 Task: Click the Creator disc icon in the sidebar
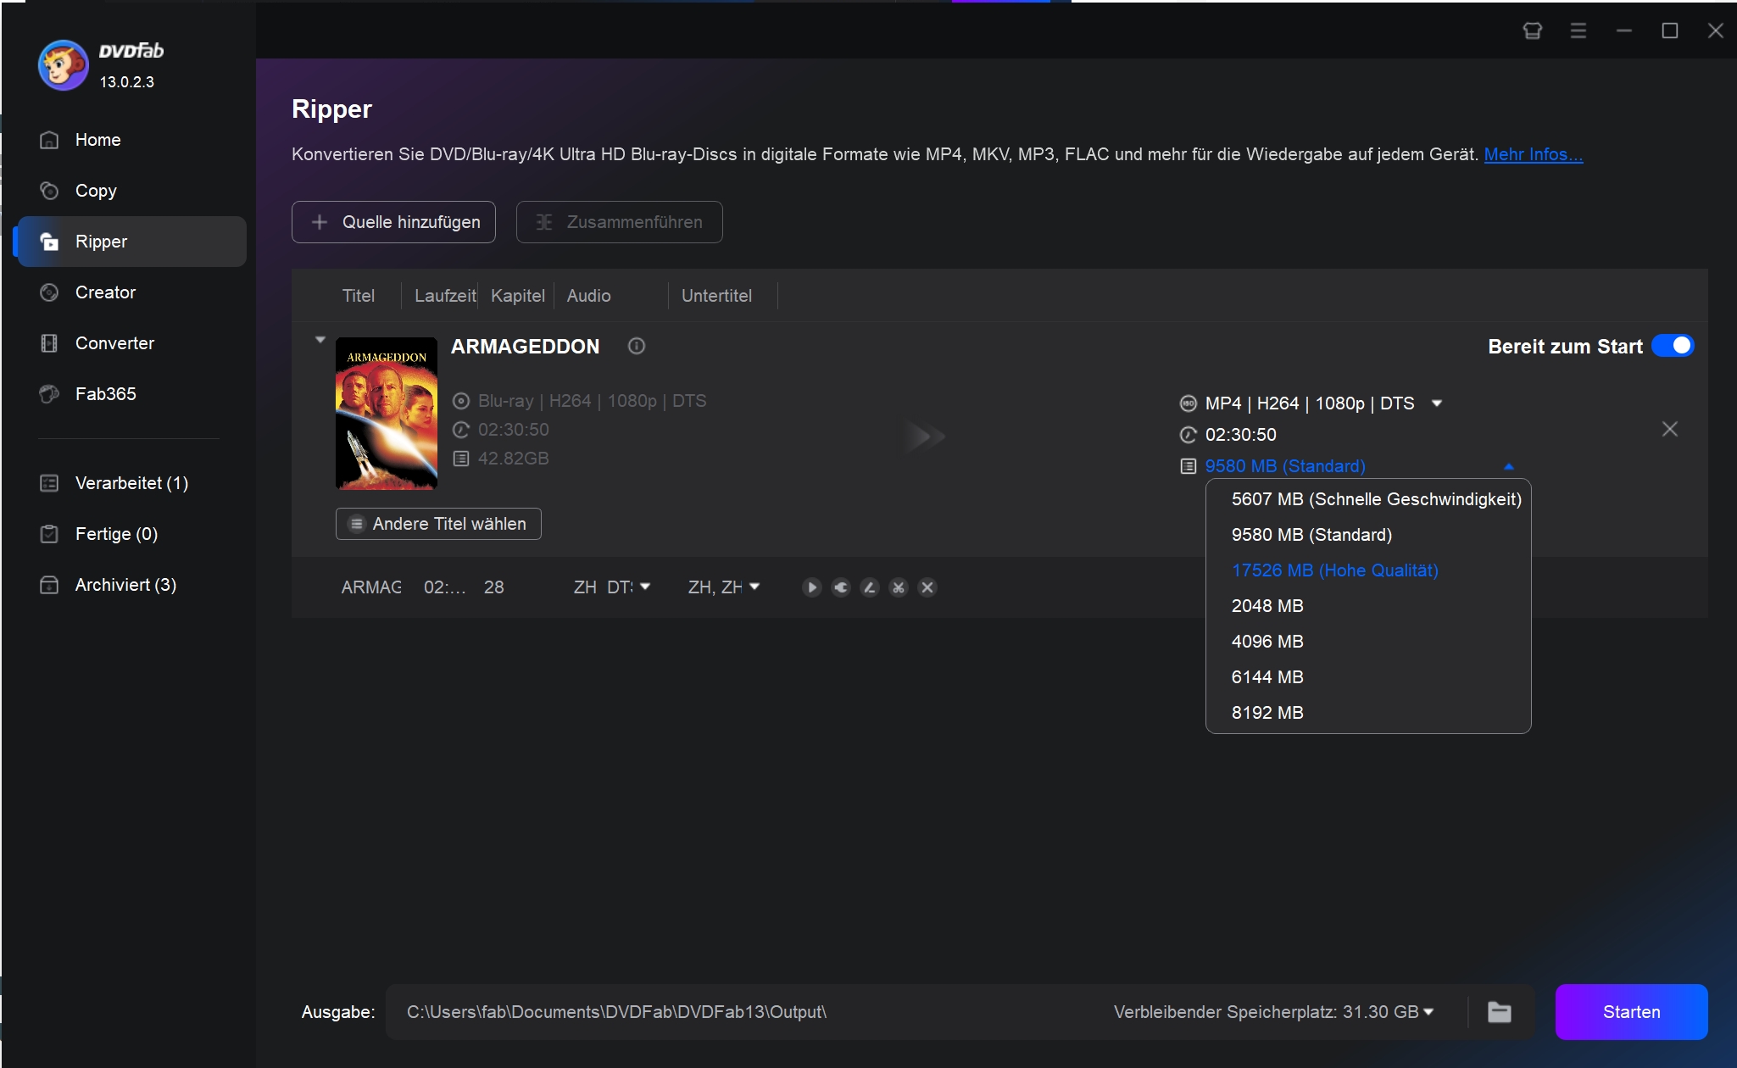(x=49, y=292)
